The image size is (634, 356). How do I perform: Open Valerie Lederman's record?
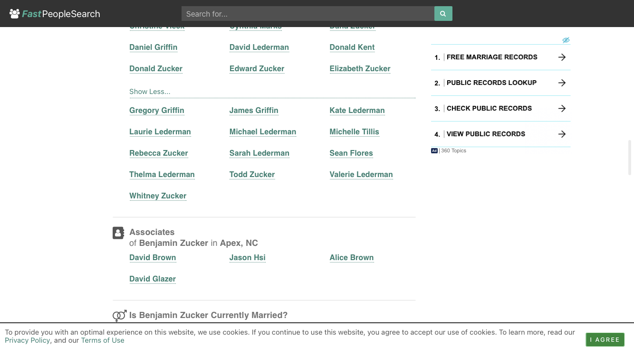(x=361, y=174)
